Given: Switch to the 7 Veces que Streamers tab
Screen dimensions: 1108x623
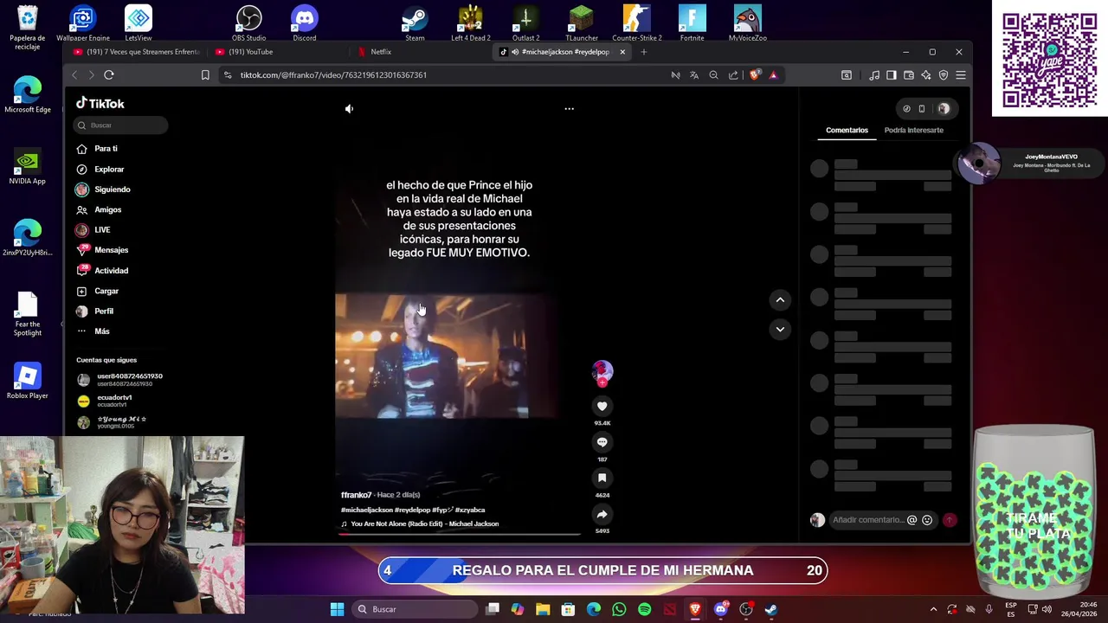Looking at the screenshot, I should pos(137,52).
